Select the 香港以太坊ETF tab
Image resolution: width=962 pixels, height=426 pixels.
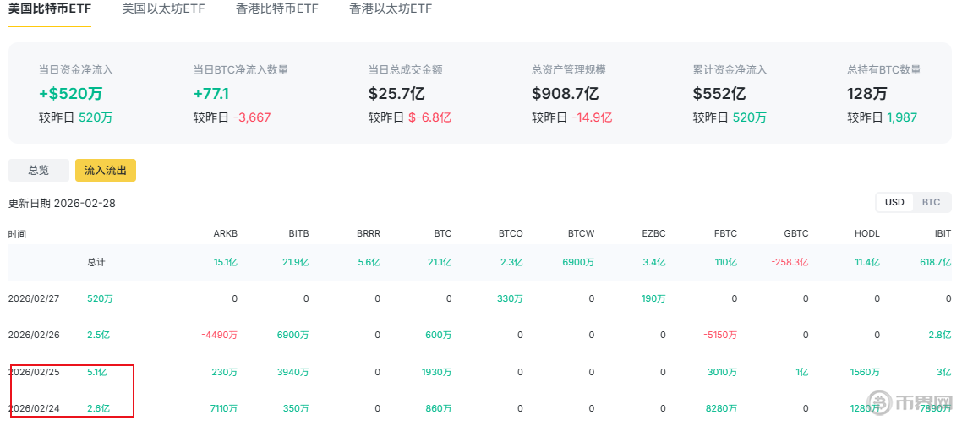click(x=391, y=9)
